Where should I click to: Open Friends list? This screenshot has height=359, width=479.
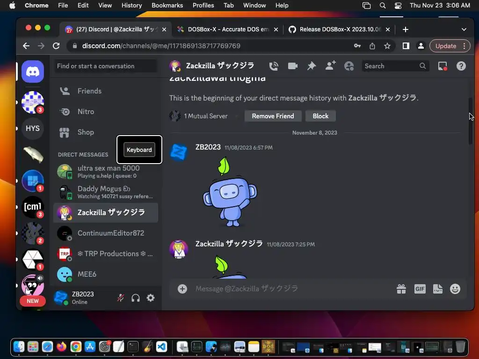(x=106, y=91)
